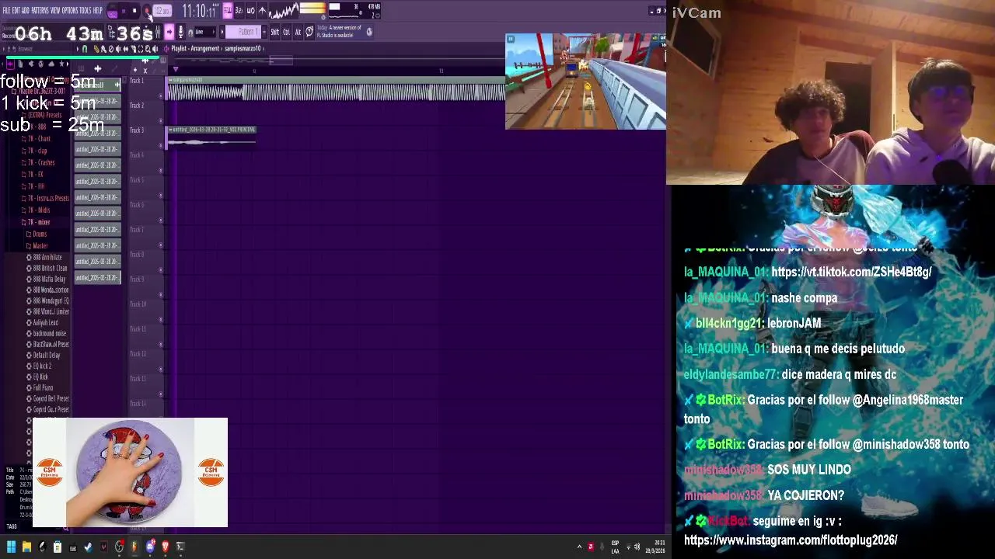Image resolution: width=995 pixels, height=559 pixels.
Task: Click the Subway Surfers game thumbnail
Action: 585,82
